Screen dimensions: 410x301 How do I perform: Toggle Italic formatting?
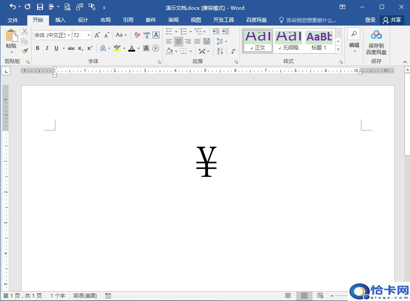point(47,48)
